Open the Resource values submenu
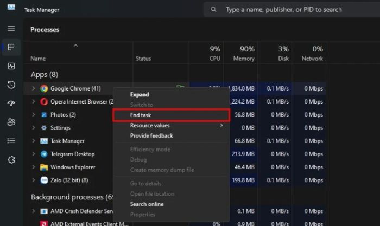The height and width of the screenshot is (226, 380). [x=171, y=126]
